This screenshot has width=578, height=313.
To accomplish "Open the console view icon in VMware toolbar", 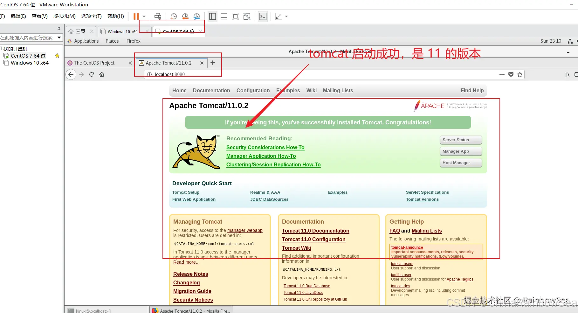I will (x=263, y=17).
